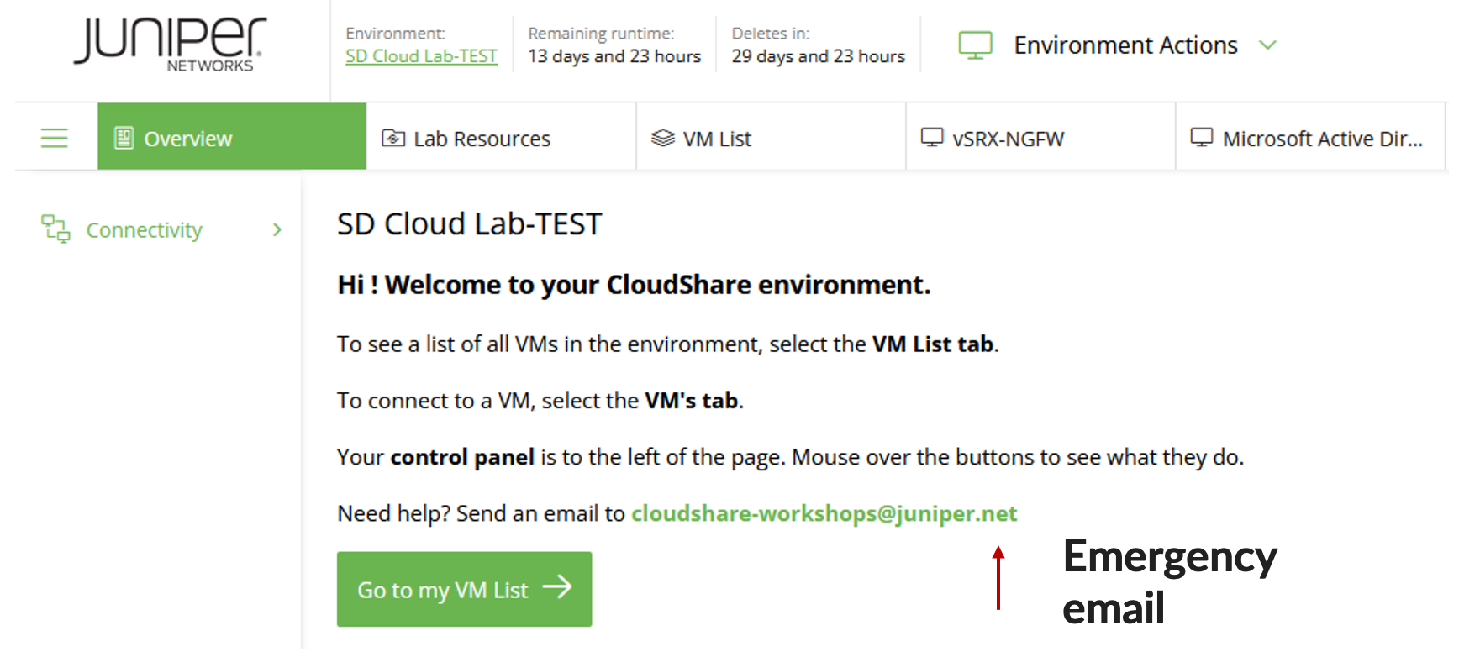Click the Environment Actions monitor icon
Screen dimensions: 1459x657
(975, 45)
